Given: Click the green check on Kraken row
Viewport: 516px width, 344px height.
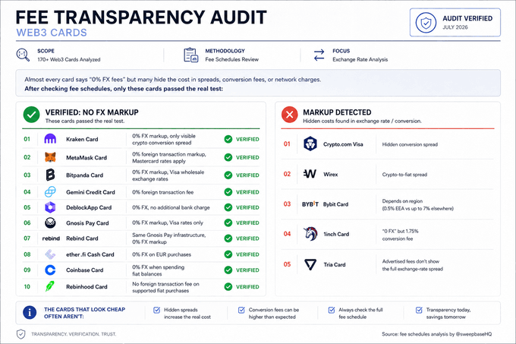Looking at the screenshot, I should point(228,139).
